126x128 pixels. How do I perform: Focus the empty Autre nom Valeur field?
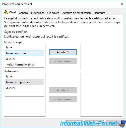pos(25,93)
